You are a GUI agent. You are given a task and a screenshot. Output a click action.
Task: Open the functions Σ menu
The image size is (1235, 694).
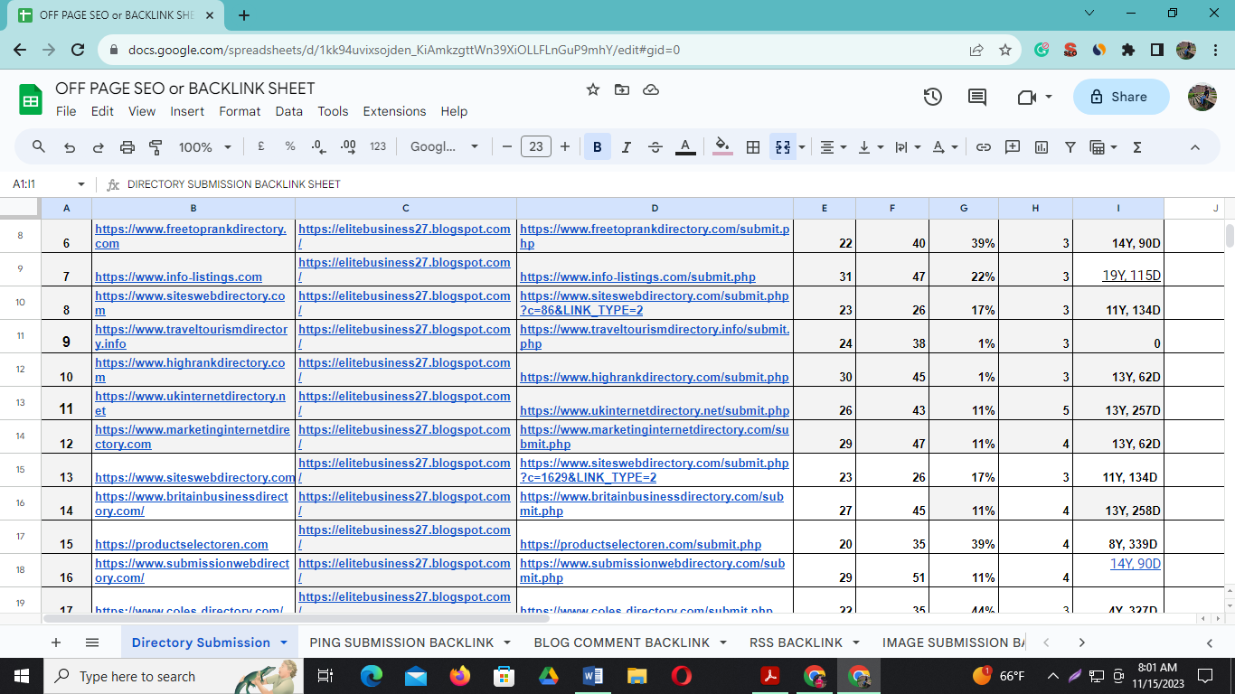pos(1136,145)
